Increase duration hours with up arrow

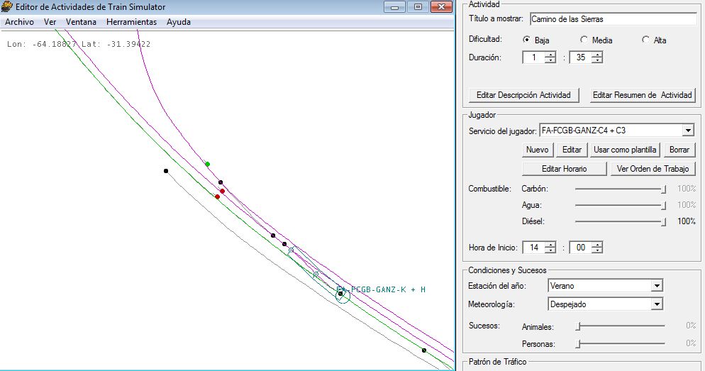(550, 55)
